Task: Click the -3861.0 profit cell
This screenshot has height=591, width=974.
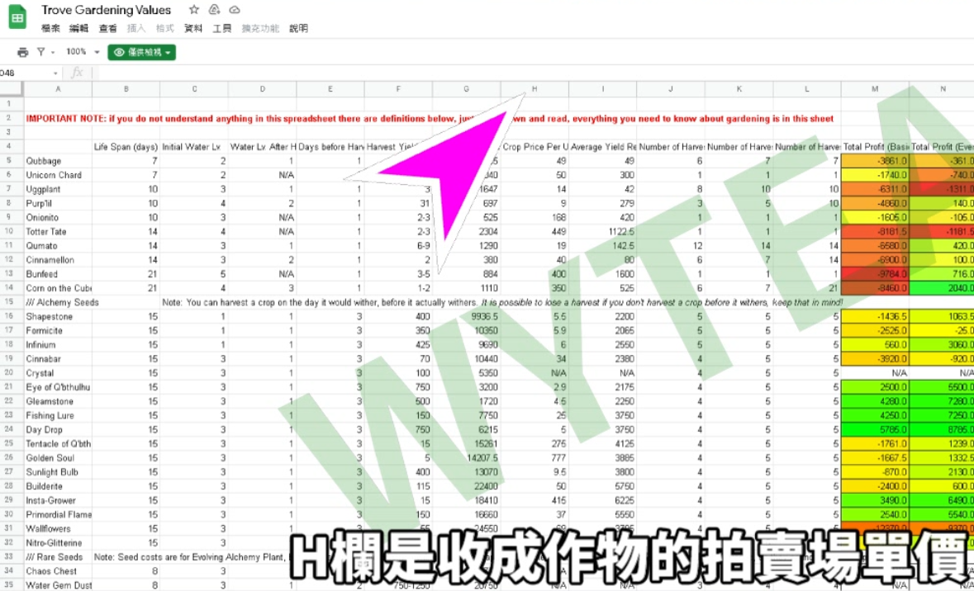Action: coord(875,161)
